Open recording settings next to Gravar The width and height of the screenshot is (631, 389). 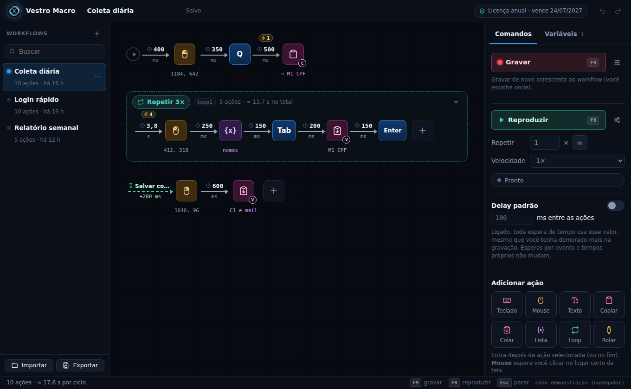(617, 63)
